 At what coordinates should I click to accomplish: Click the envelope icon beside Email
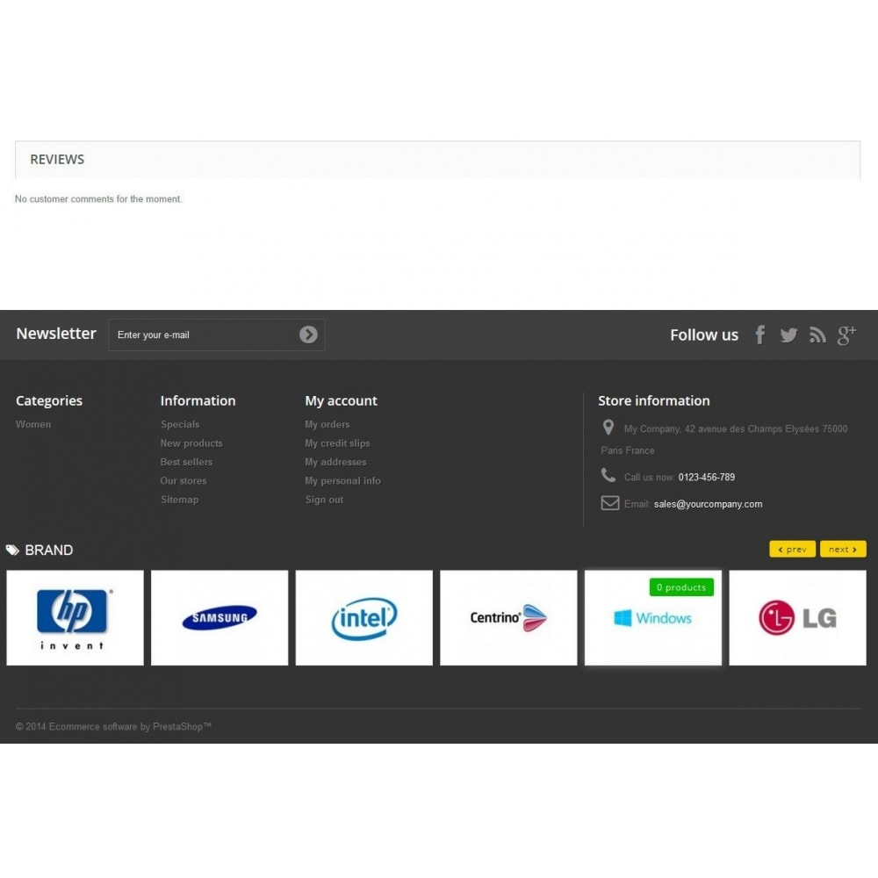point(610,503)
